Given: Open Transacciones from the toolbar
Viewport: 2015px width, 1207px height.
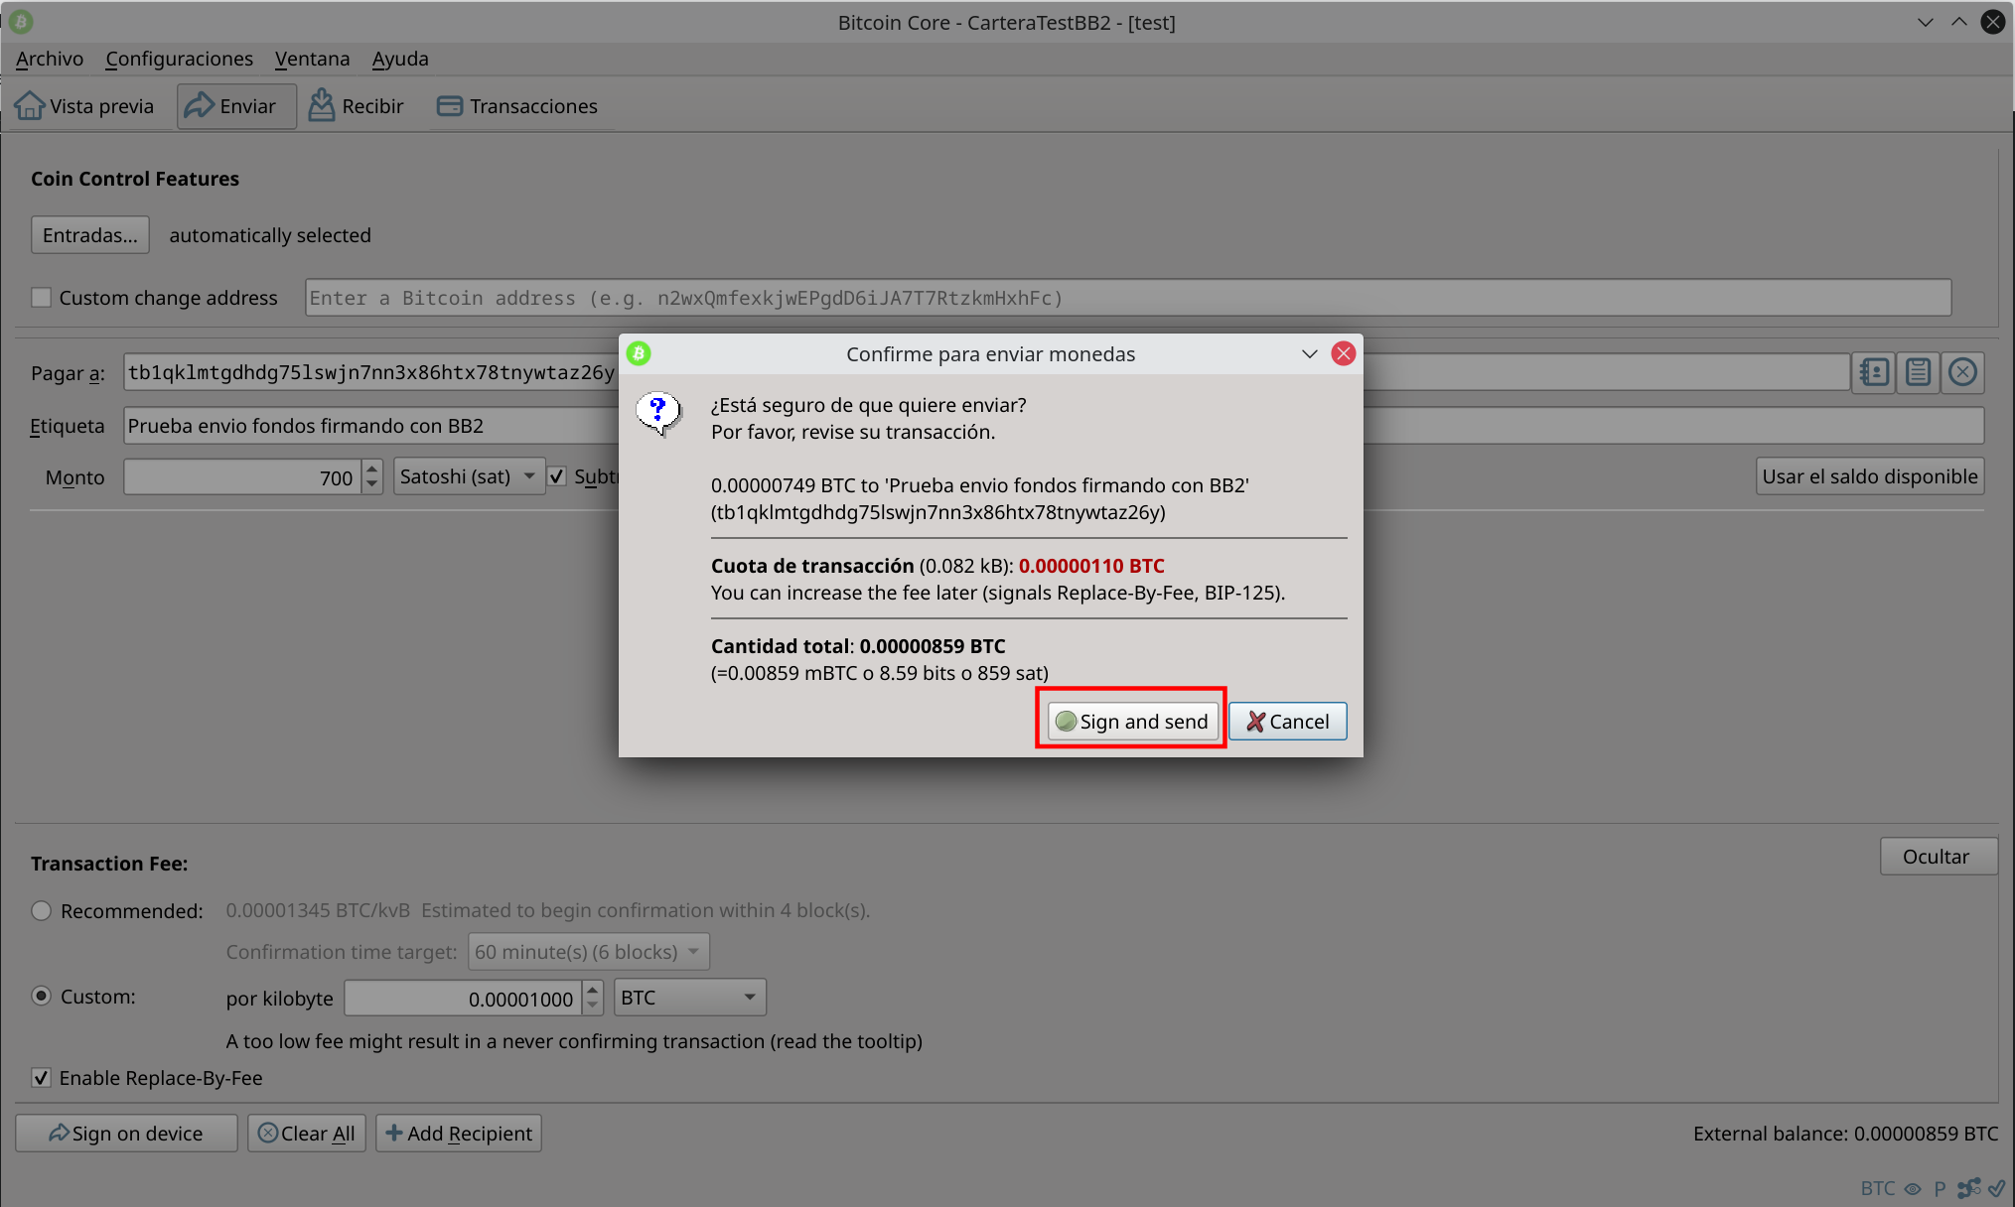Looking at the screenshot, I should point(517,106).
